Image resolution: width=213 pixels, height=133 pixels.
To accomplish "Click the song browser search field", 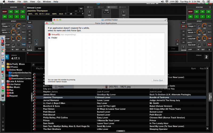I will (x=40, y=65).
